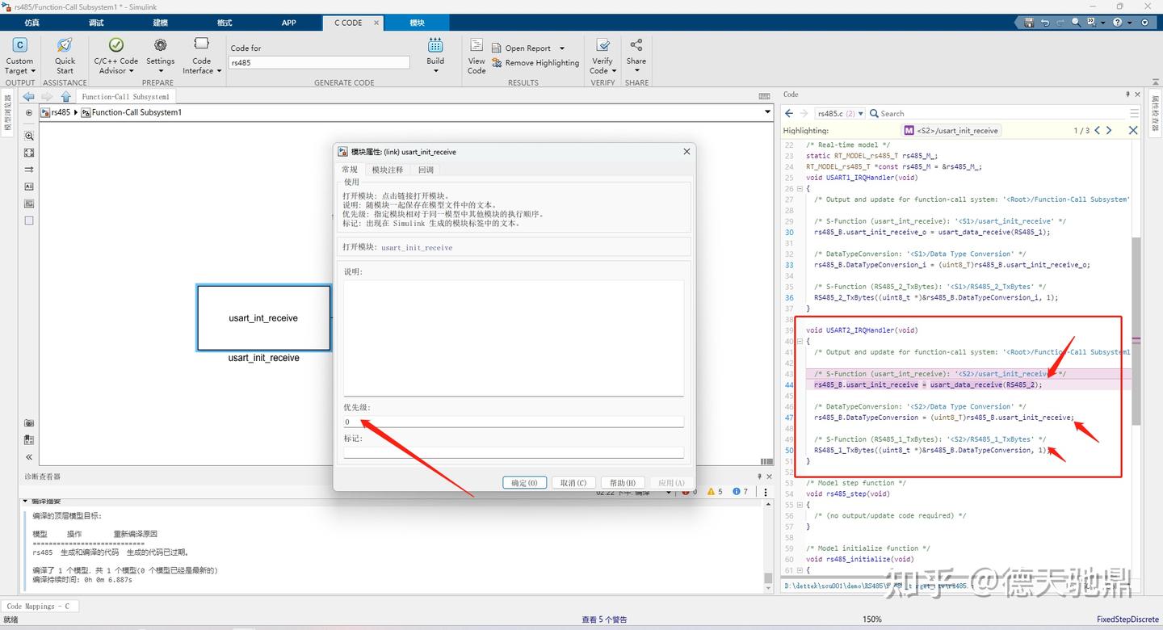1163x630 pixels.
Task: Click the 确定(O) button in dialog
Action: click(x=524, y=483)
